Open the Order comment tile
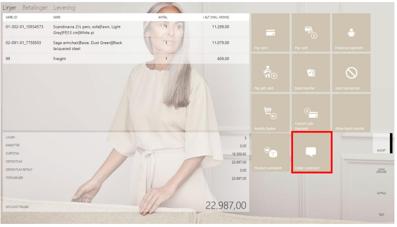Screen dimensions: 397x227 (311, 153)
